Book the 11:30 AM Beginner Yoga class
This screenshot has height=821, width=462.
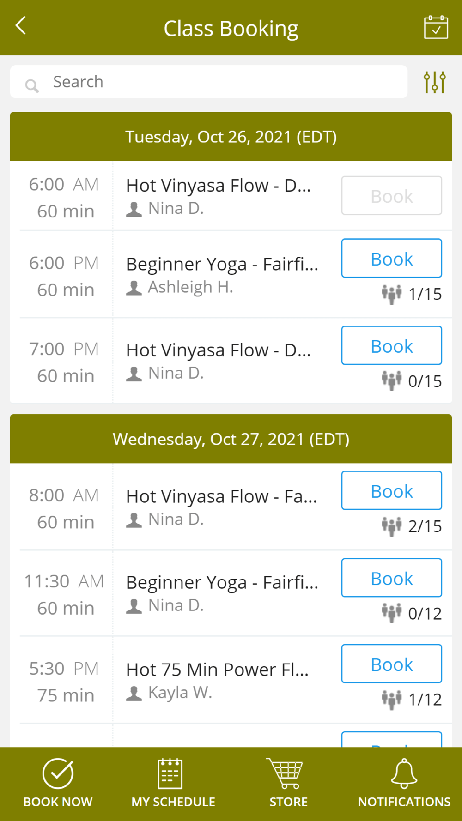pos(391,578)
